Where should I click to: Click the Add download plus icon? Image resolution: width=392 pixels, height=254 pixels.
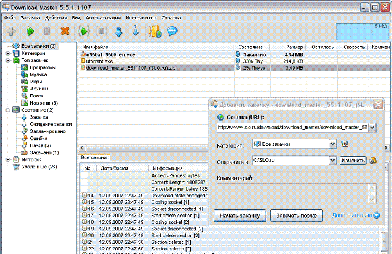coord(11,31)
